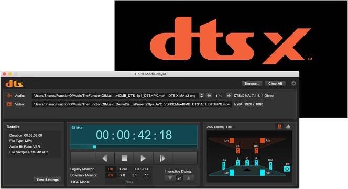Open Time Settings
This screenshot has width=348, height=189.
coord(48,180)
